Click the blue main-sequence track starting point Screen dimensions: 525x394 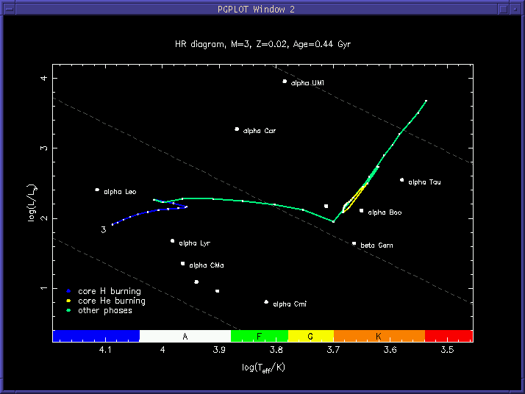coord(113,224)
